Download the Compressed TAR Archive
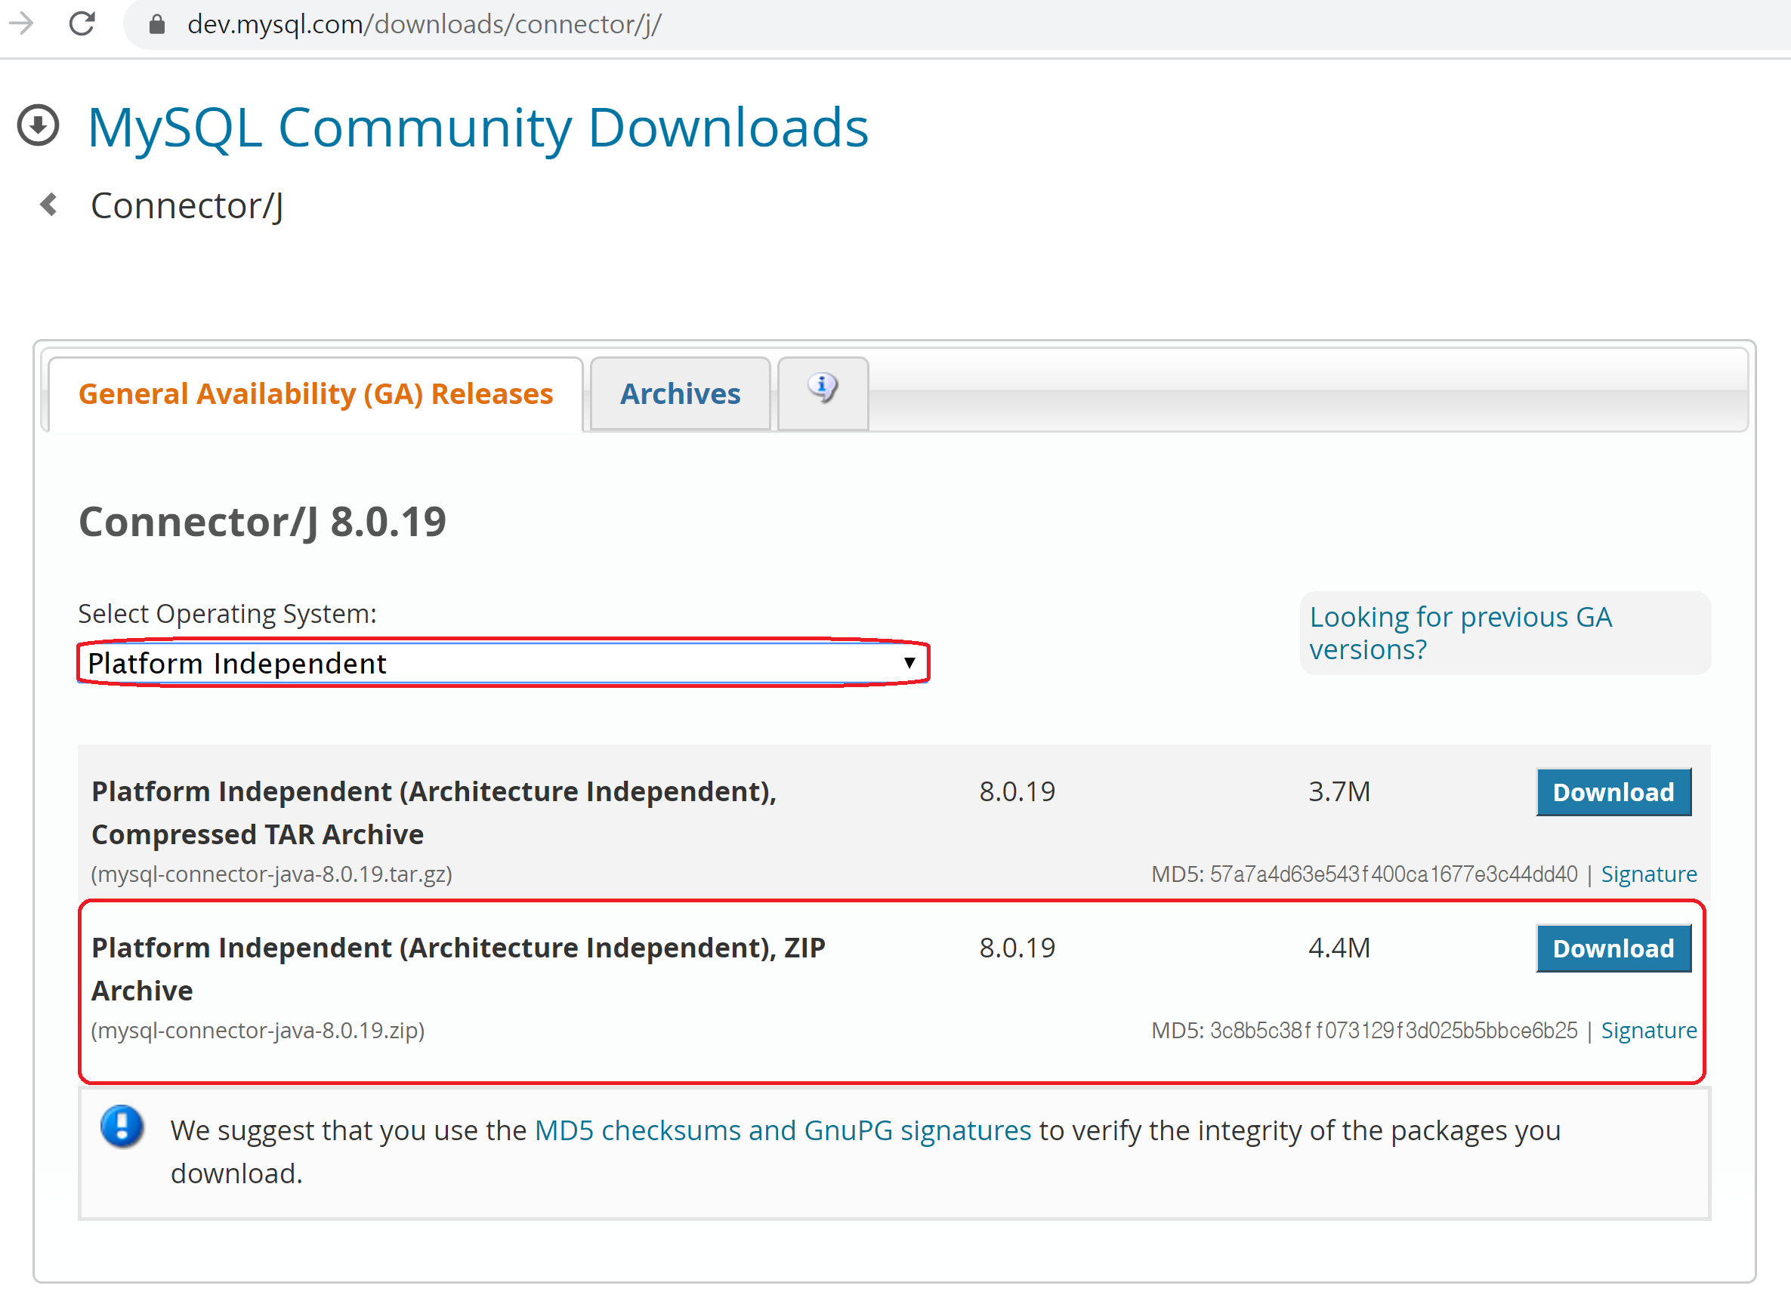Screen dimensions: 1791x1301 pos(1613,792)
